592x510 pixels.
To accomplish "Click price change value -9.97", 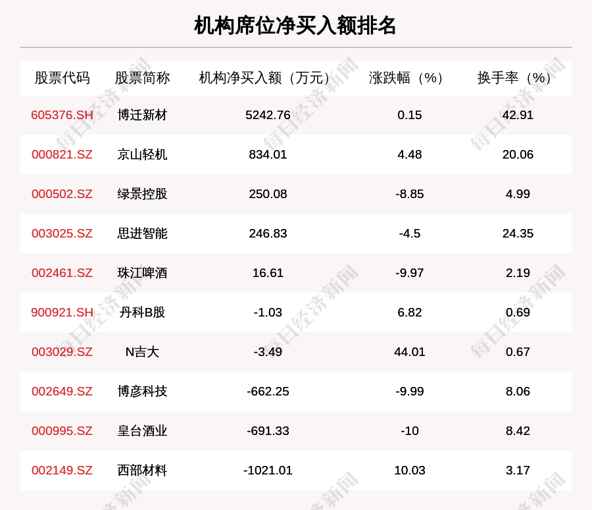I will pyautogui.click(x=410, y=272).
